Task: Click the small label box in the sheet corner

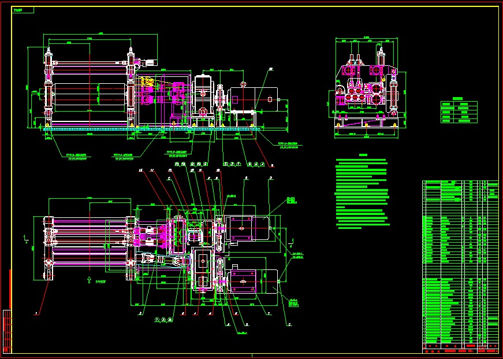Action: (x=23, y=10)
